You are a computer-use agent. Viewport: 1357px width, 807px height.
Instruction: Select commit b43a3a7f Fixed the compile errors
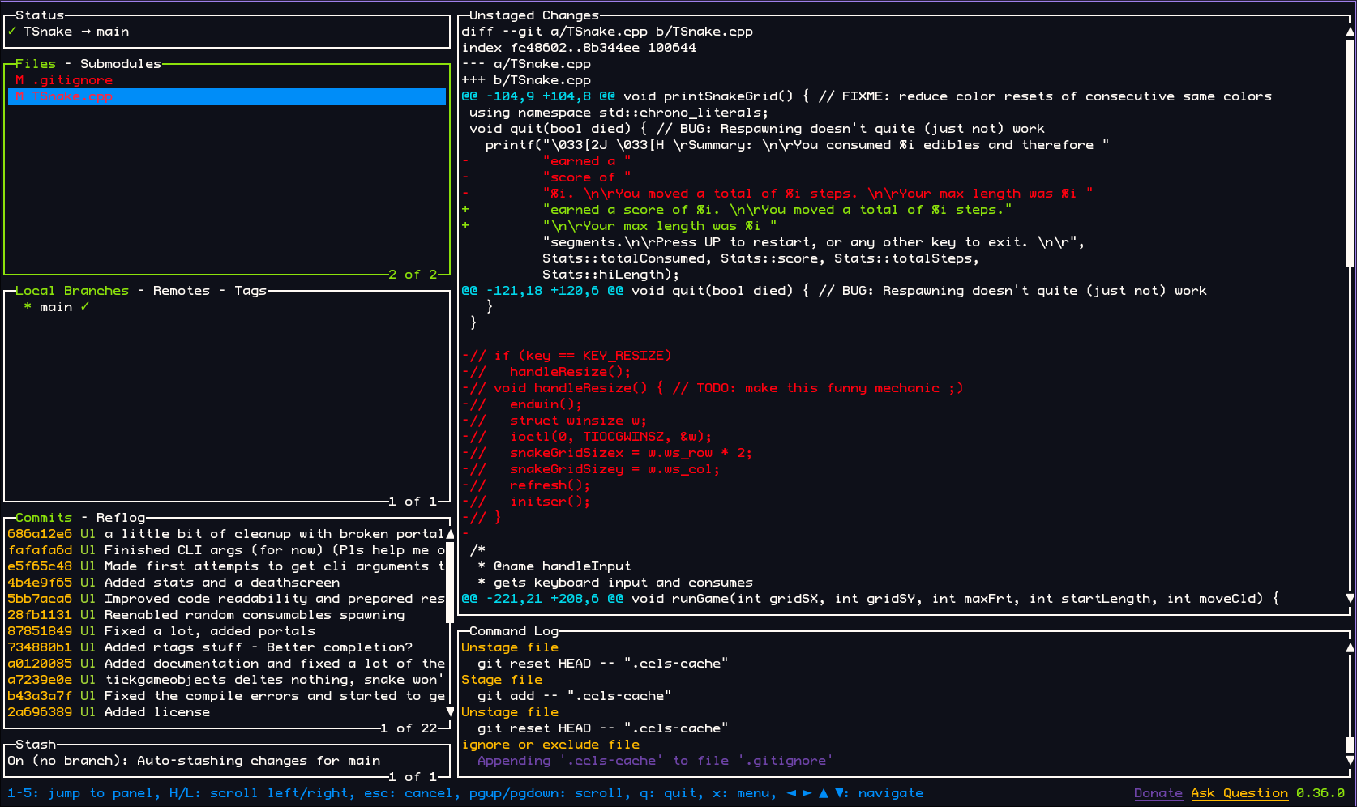click(x=227, y=696)
